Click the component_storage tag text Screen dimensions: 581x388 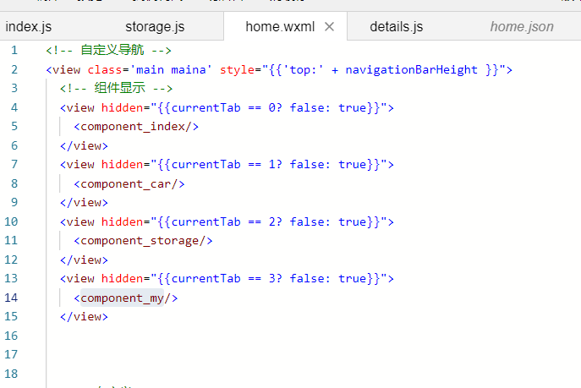(143, 240)
